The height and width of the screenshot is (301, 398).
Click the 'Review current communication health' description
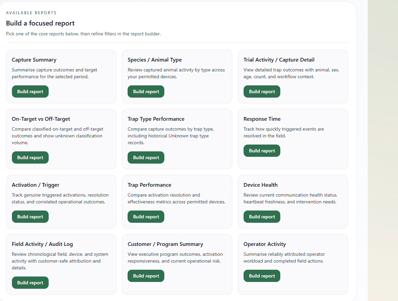291,199
